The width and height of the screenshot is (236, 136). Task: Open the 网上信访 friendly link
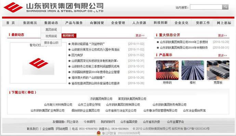point(73,122)
